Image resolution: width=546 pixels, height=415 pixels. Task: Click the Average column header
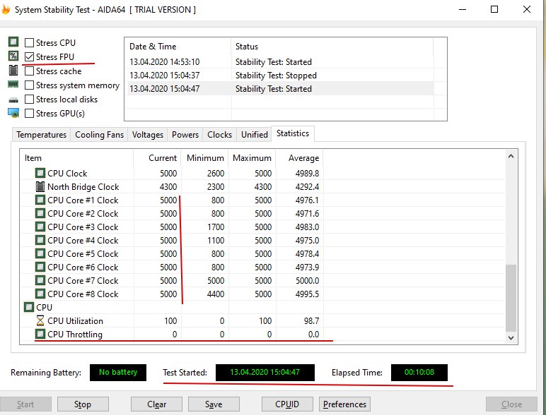[x=299, y=158]
